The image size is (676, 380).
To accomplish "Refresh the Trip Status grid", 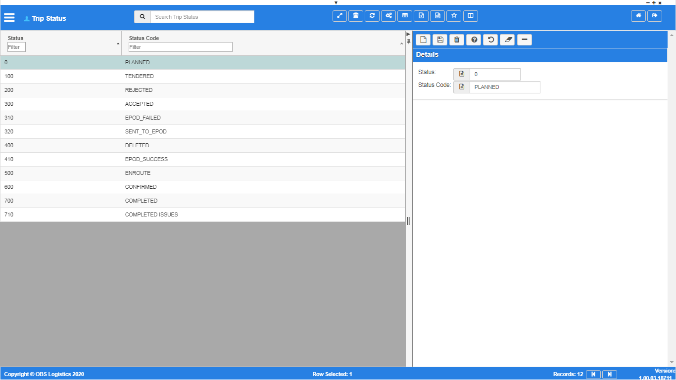I will coord(372,16).
